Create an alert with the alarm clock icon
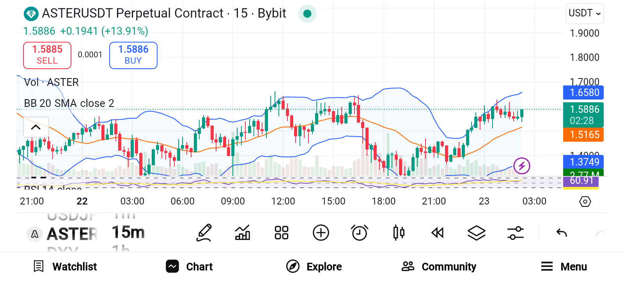Image resolution: width=624 pixels, height=281 pixels. pos(359,233)
